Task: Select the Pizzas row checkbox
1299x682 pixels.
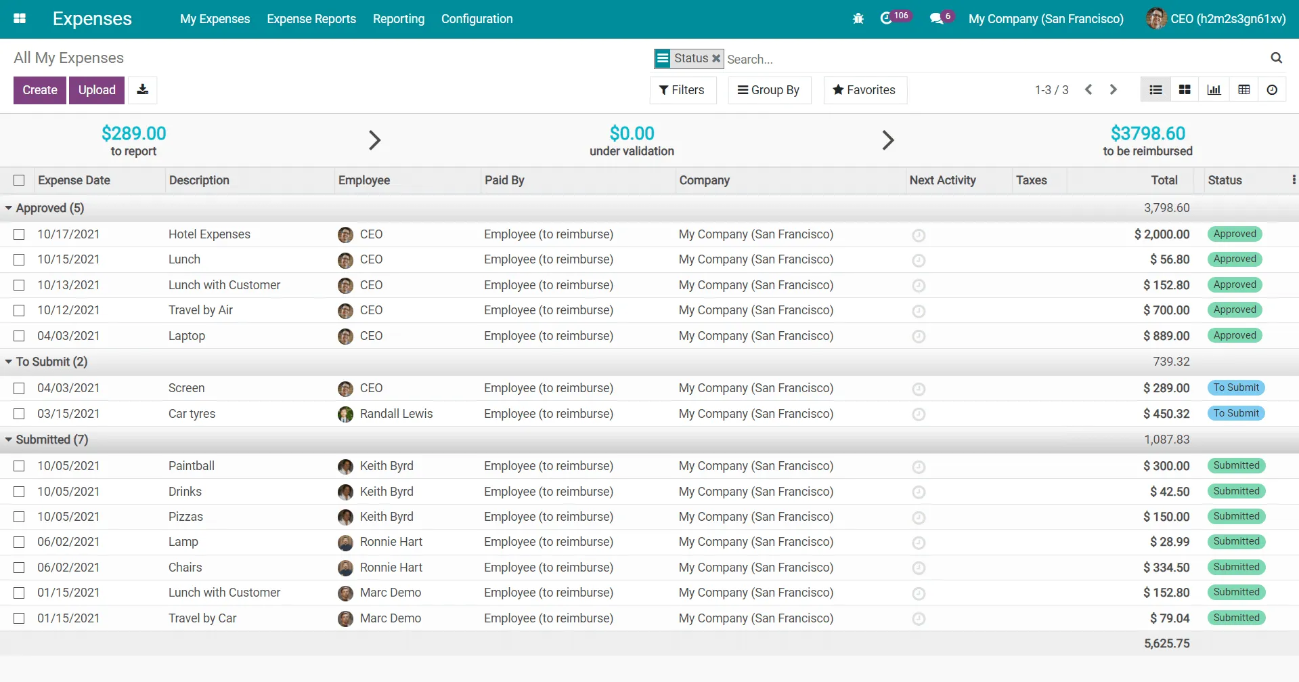Action: point(19,517)
